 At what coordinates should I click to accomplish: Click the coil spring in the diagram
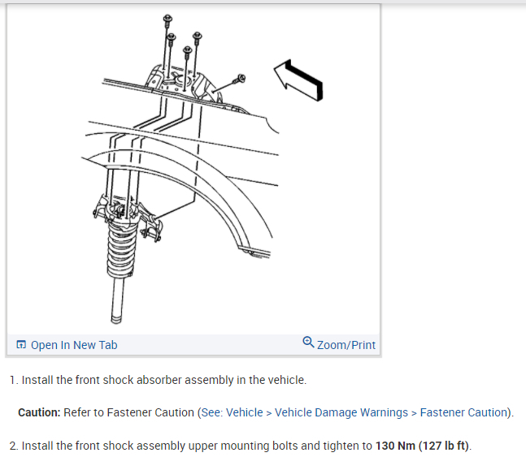[121, 248]
